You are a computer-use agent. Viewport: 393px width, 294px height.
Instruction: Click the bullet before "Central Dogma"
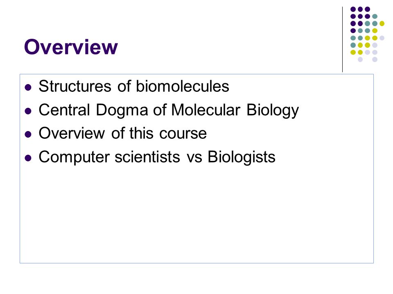pos(28,111)
